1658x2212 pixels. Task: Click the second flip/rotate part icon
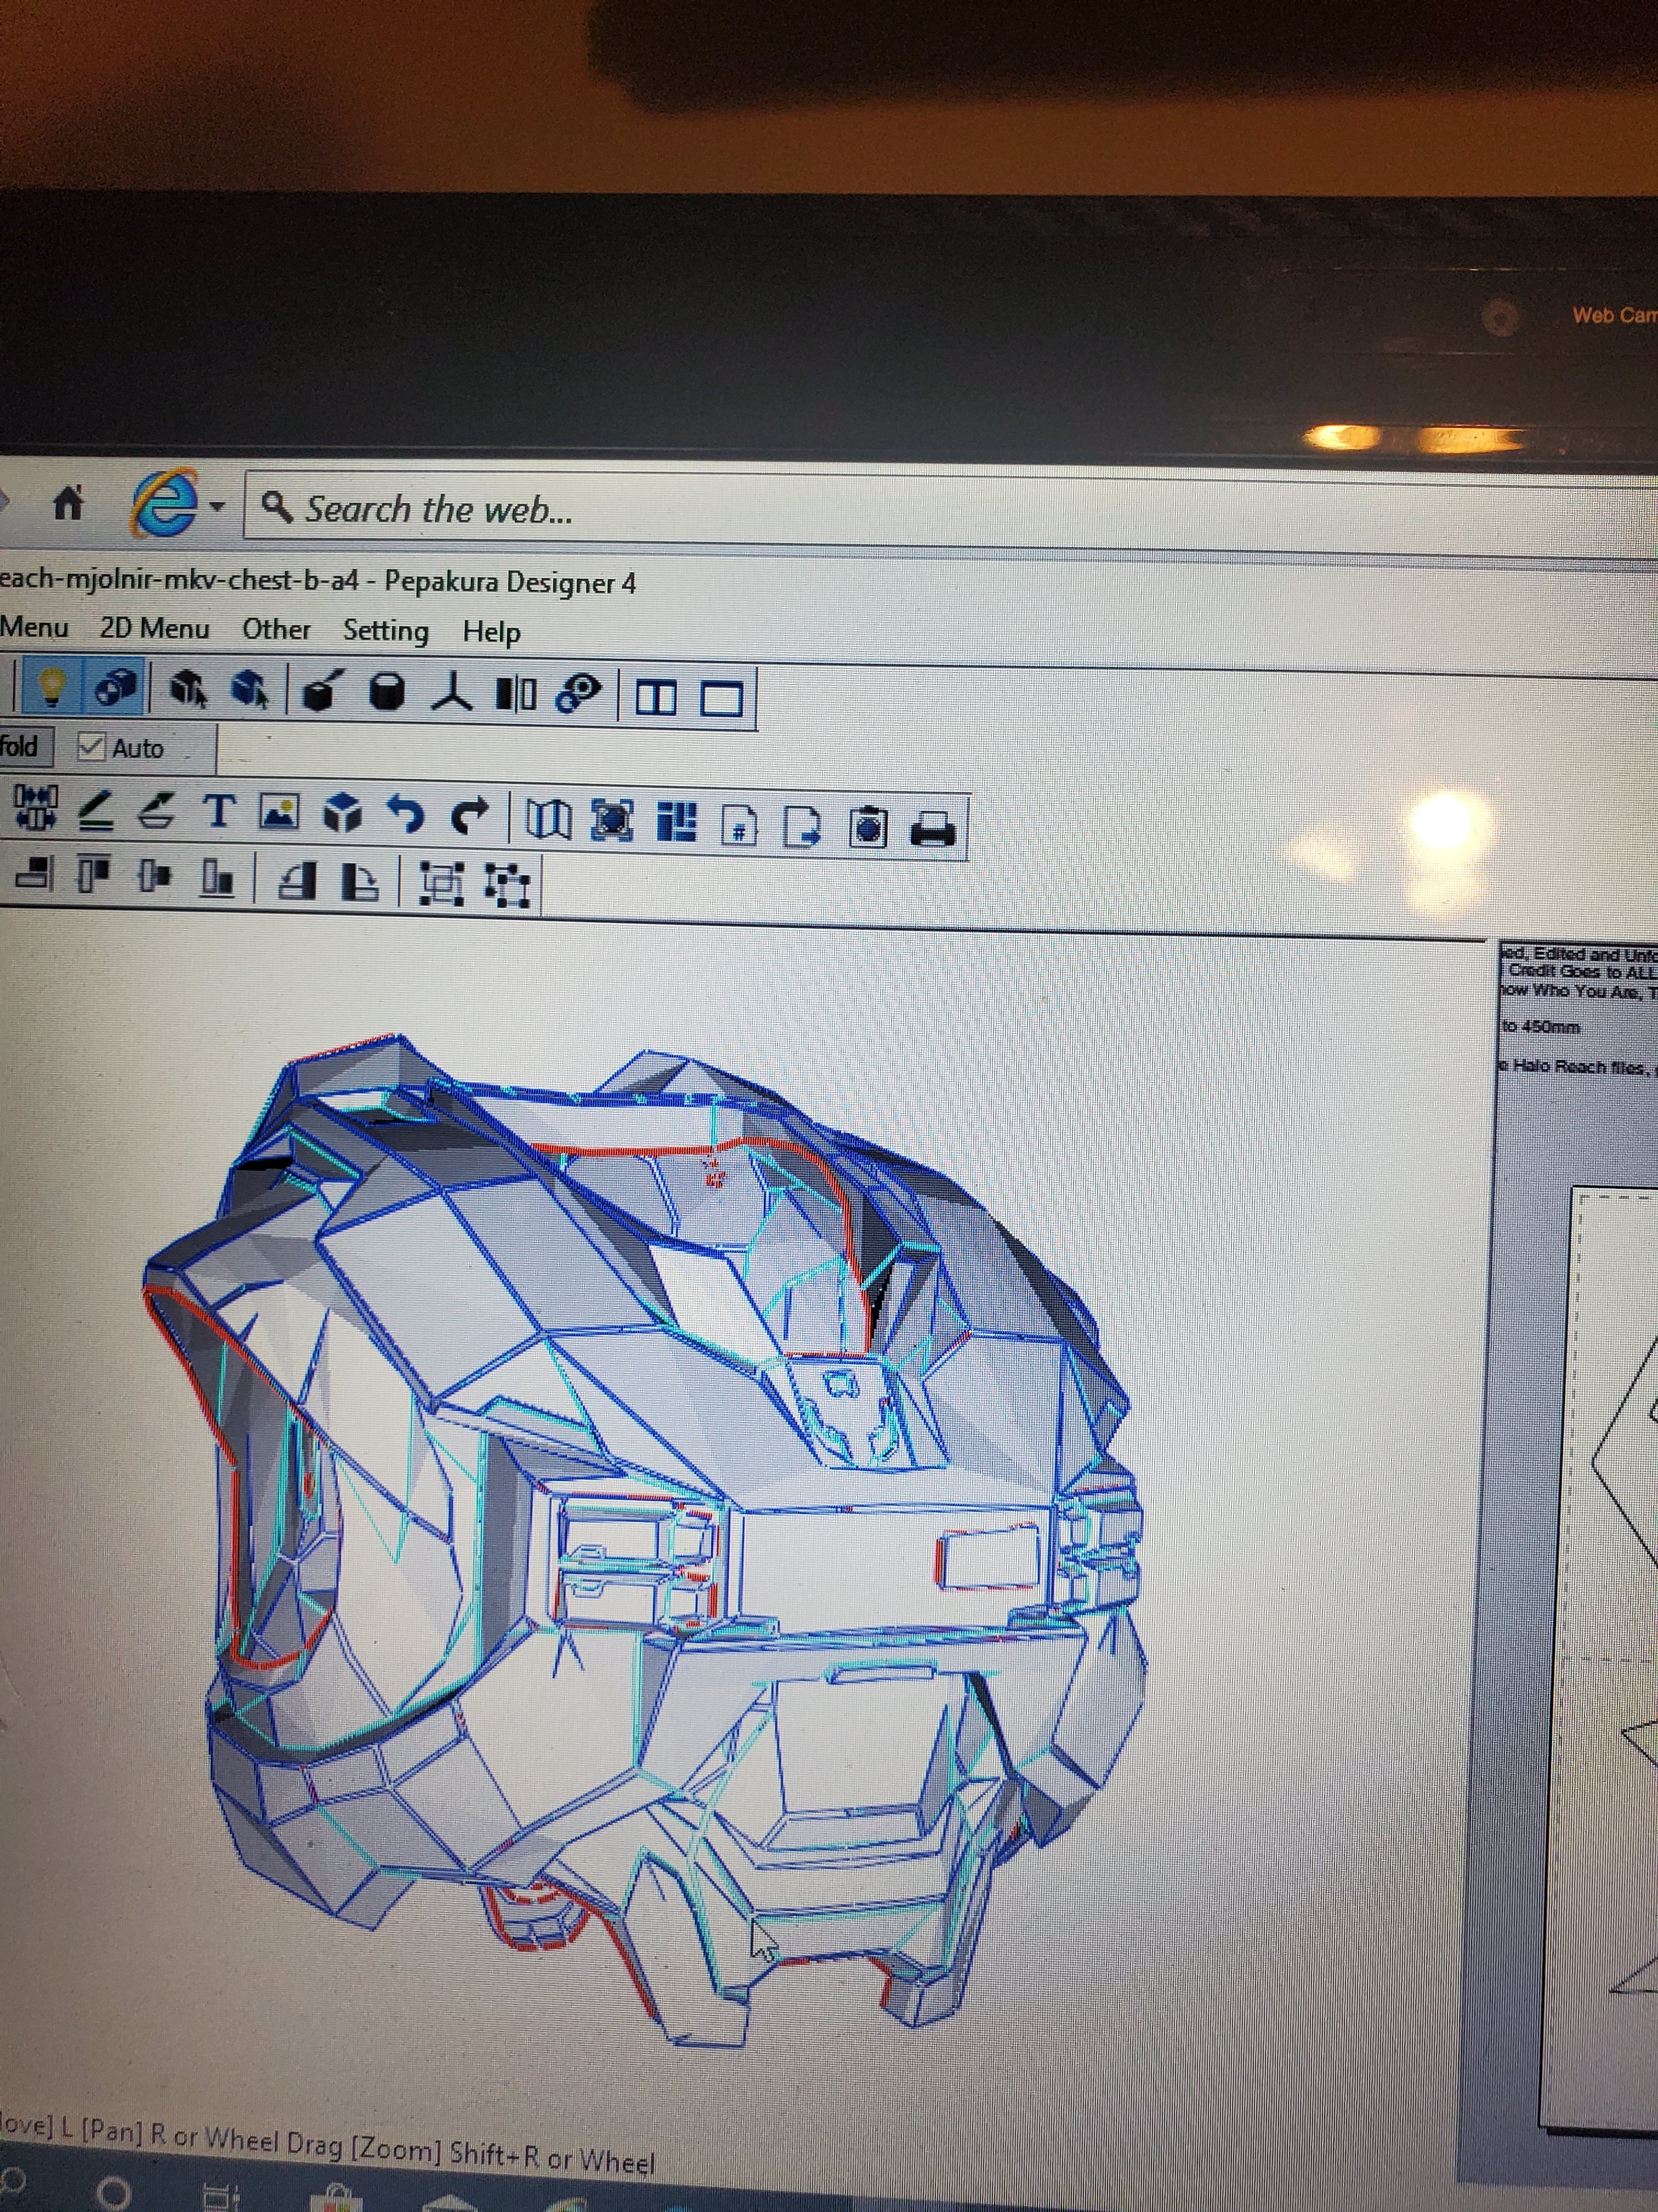pyautogui.click(x=360, y=882)
